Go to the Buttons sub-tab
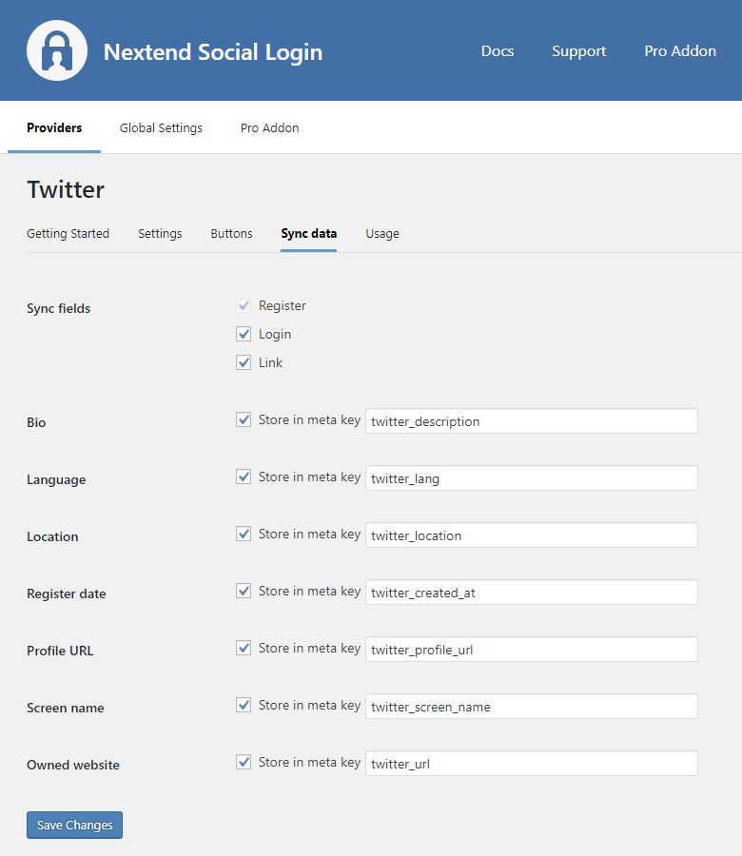 click(x=231, y=234)
